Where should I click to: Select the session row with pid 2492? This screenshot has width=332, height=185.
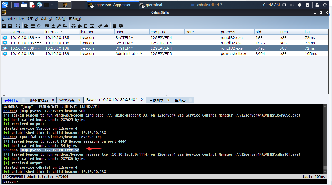pos(165,48)
